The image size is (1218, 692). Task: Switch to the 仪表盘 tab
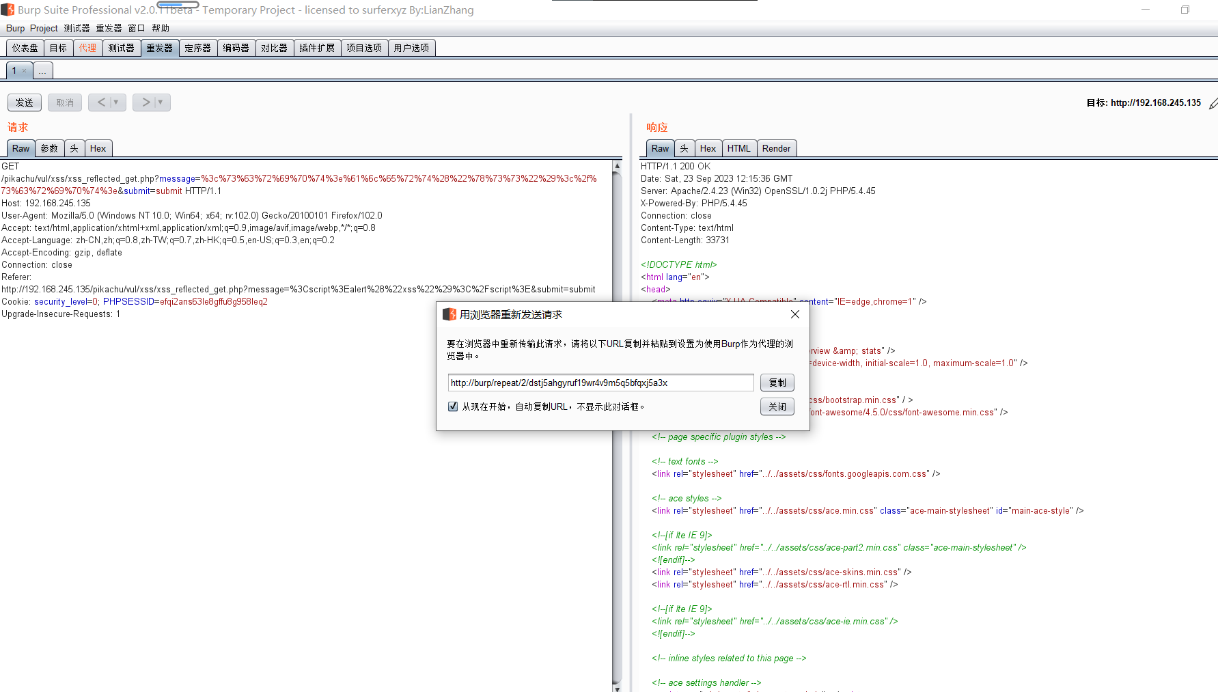pyautogui.click(x=25, y=48)
